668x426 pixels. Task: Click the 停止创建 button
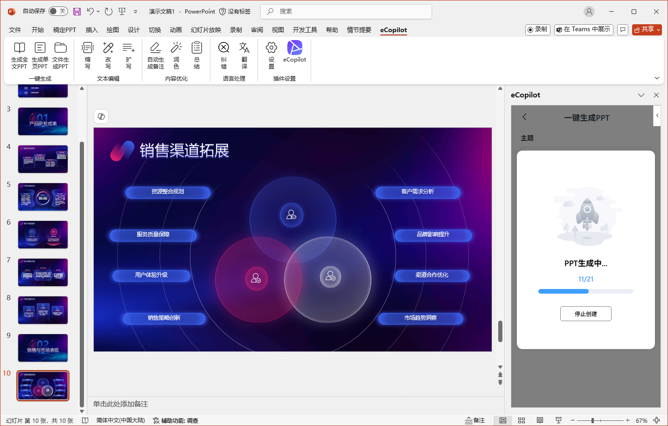tap(585, 314)
